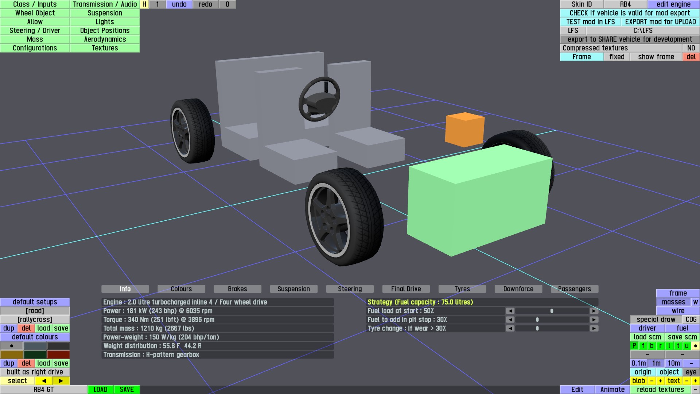Click the green P view button

[x=634, y=346]
